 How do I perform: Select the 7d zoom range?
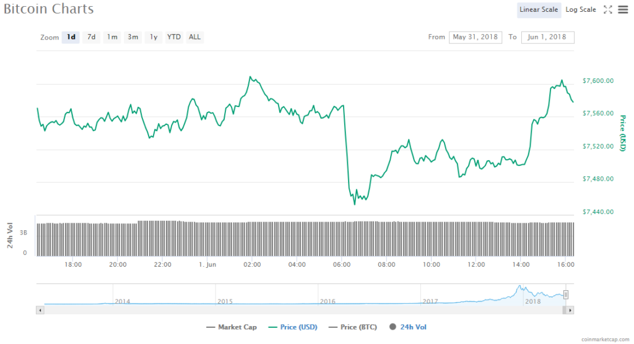point(92,37)
